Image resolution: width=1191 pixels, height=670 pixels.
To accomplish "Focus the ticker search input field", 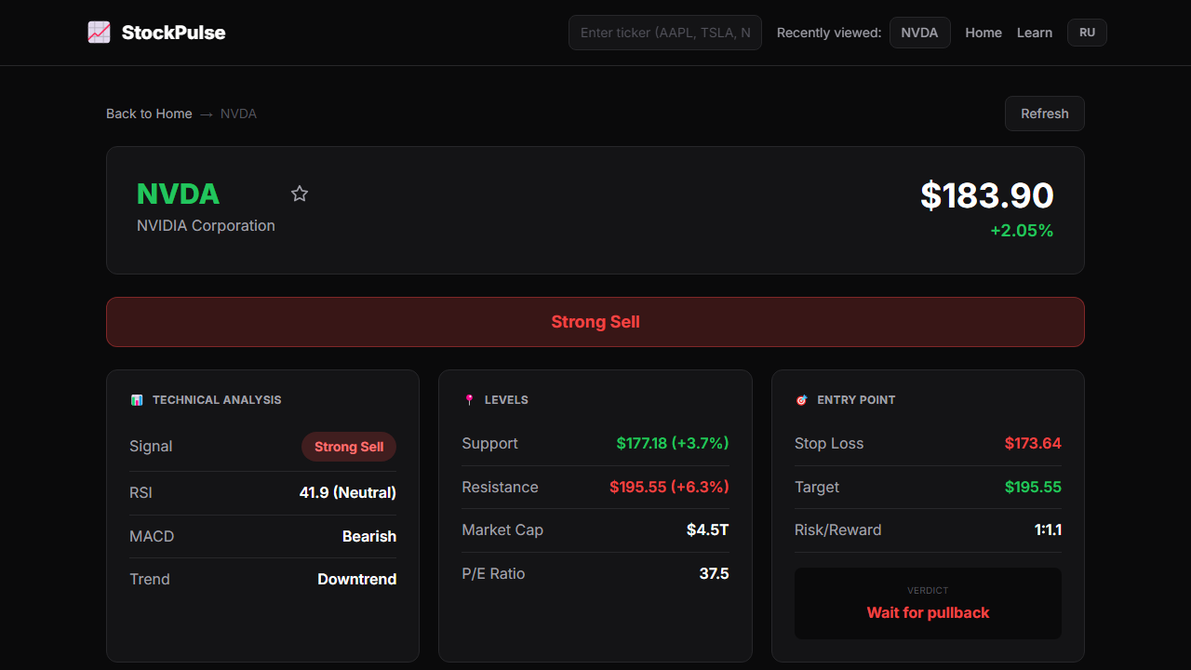I will 665,33.
